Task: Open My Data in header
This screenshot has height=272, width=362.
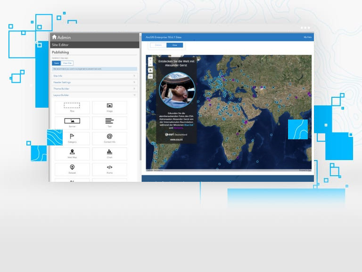Action: tap(307, 37)
